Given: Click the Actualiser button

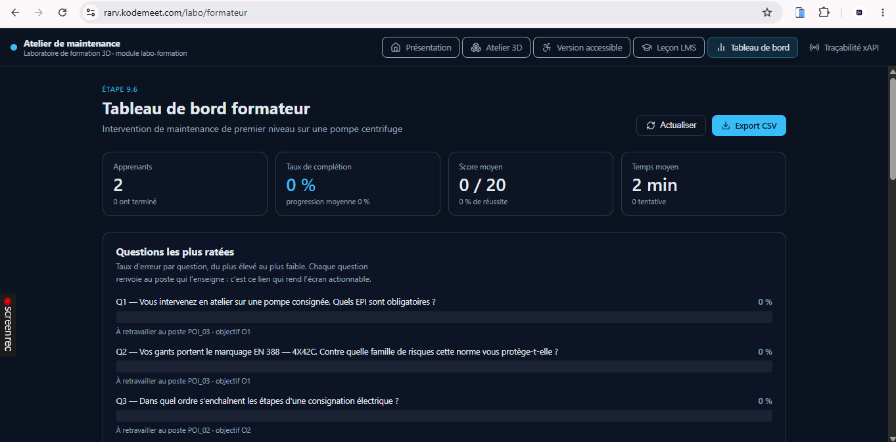Looking at the screenshot, I should [x=671, y=125].
